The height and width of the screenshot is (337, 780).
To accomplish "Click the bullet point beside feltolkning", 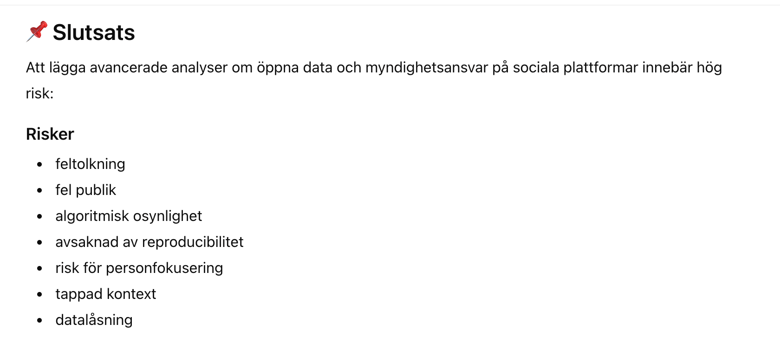I will (39, 164).
